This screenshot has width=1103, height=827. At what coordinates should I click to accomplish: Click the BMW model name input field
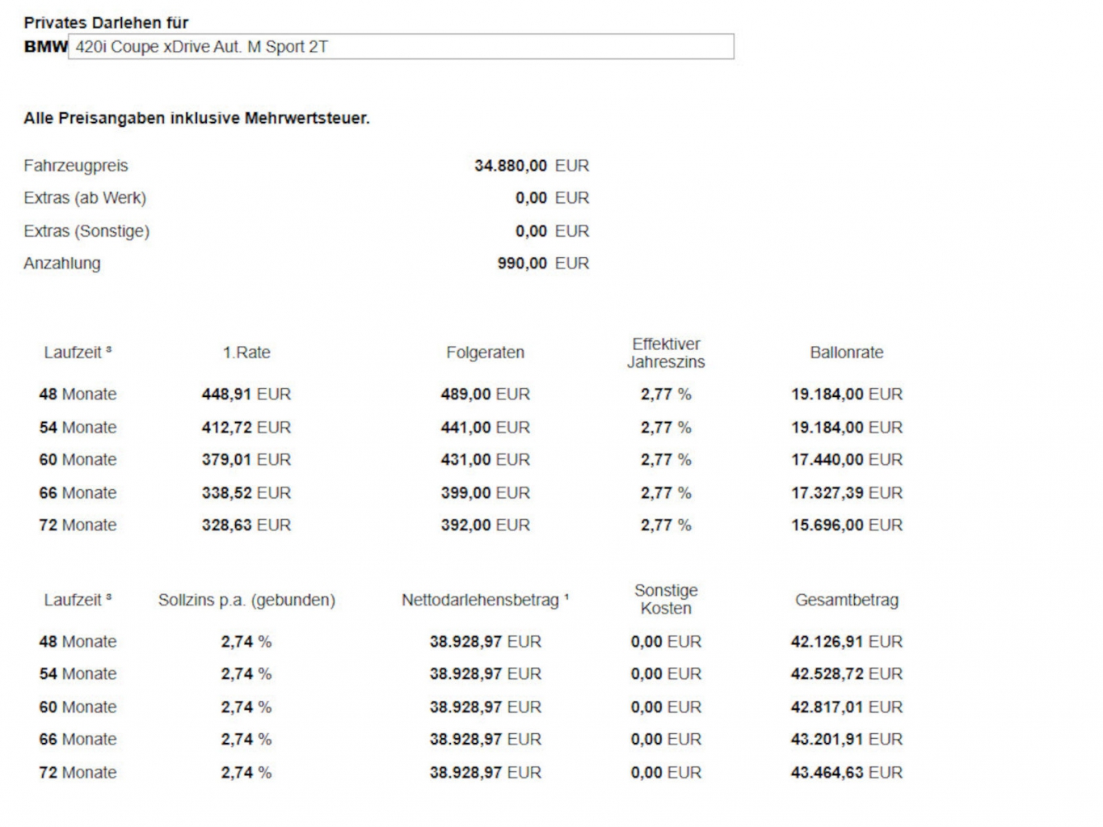[401, 47]
